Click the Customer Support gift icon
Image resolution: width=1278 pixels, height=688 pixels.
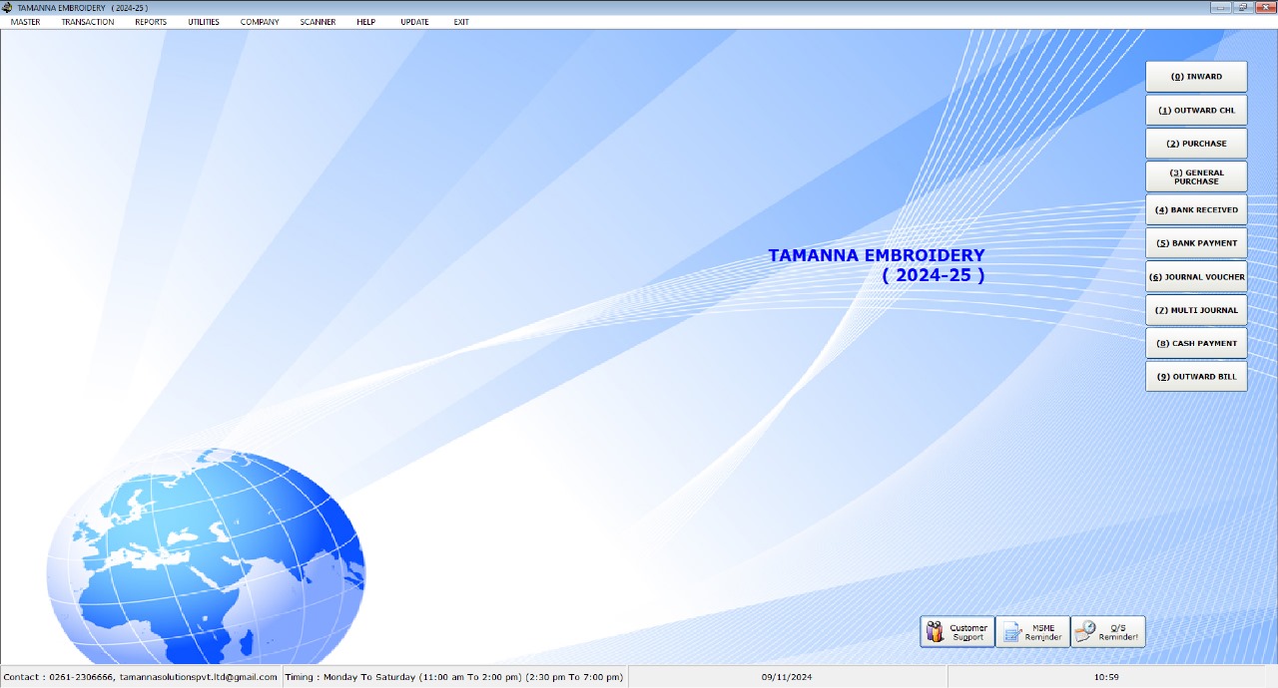click(935, 632)
